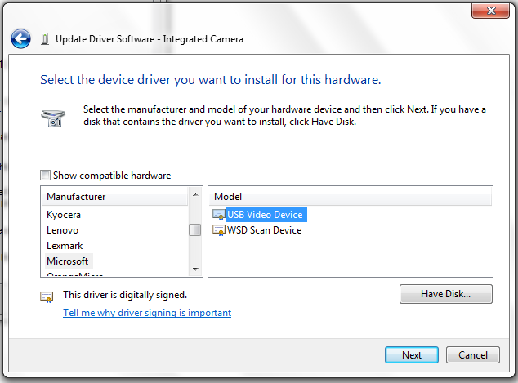Image resolution: width=518 pixels, height=383 pixels.
Task: Click the manufacturer list scrollbar thumb
Action: click(x=195, y=229)
